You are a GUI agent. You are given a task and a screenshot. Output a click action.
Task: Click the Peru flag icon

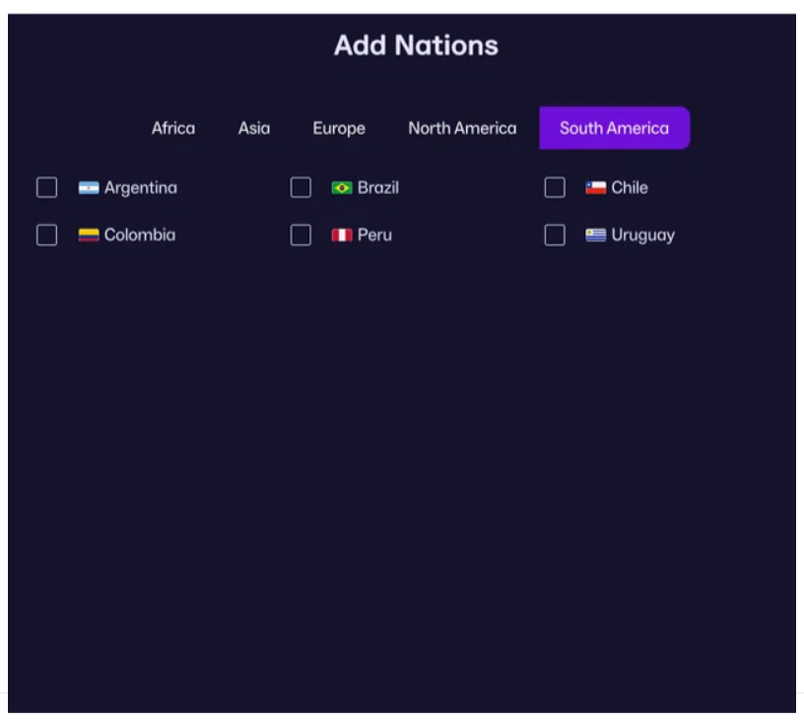coord(342,235)
